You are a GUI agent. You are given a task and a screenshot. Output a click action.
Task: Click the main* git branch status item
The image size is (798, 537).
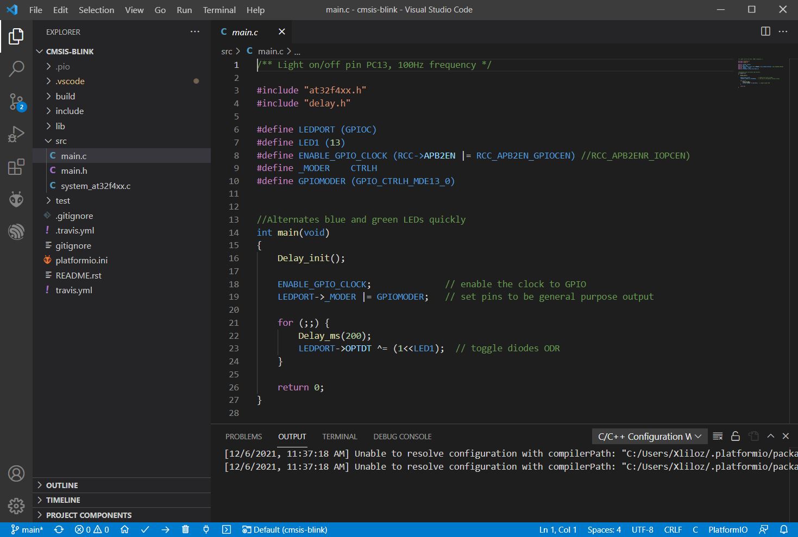27,529
